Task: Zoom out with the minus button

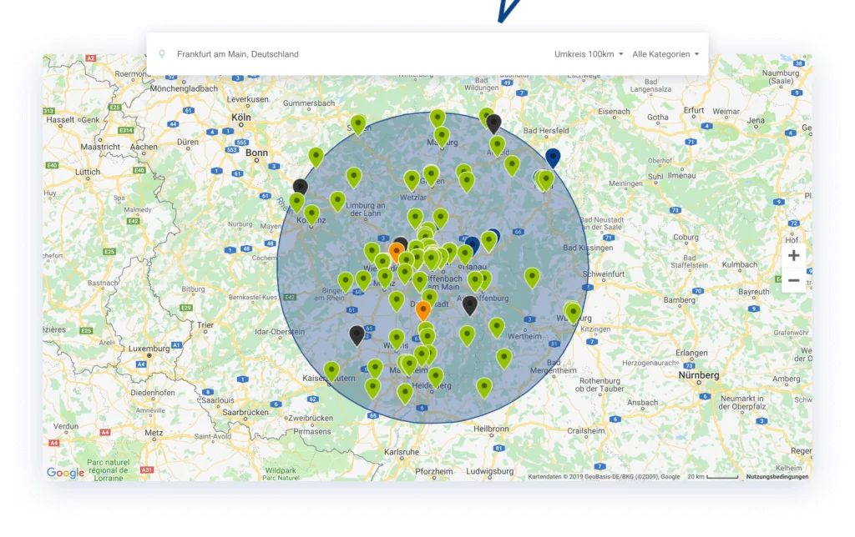Action: [x=793, y=280]
